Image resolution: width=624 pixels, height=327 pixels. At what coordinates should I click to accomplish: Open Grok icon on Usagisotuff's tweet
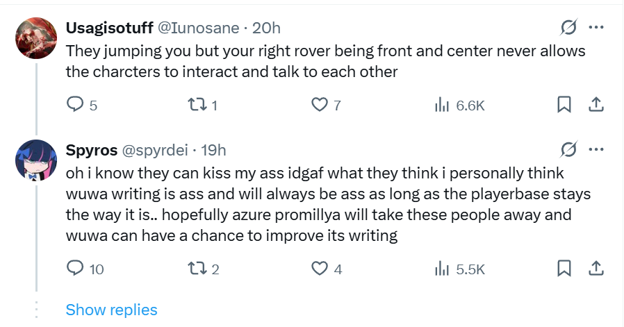pyautogui.click(x=568, y=28)
